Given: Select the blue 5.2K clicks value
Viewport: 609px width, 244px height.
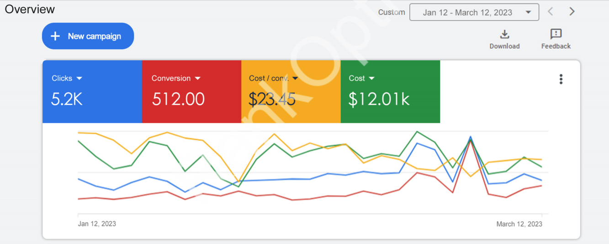Looking at the screenshot, I should pyautogui.click(x=67, y=99).
